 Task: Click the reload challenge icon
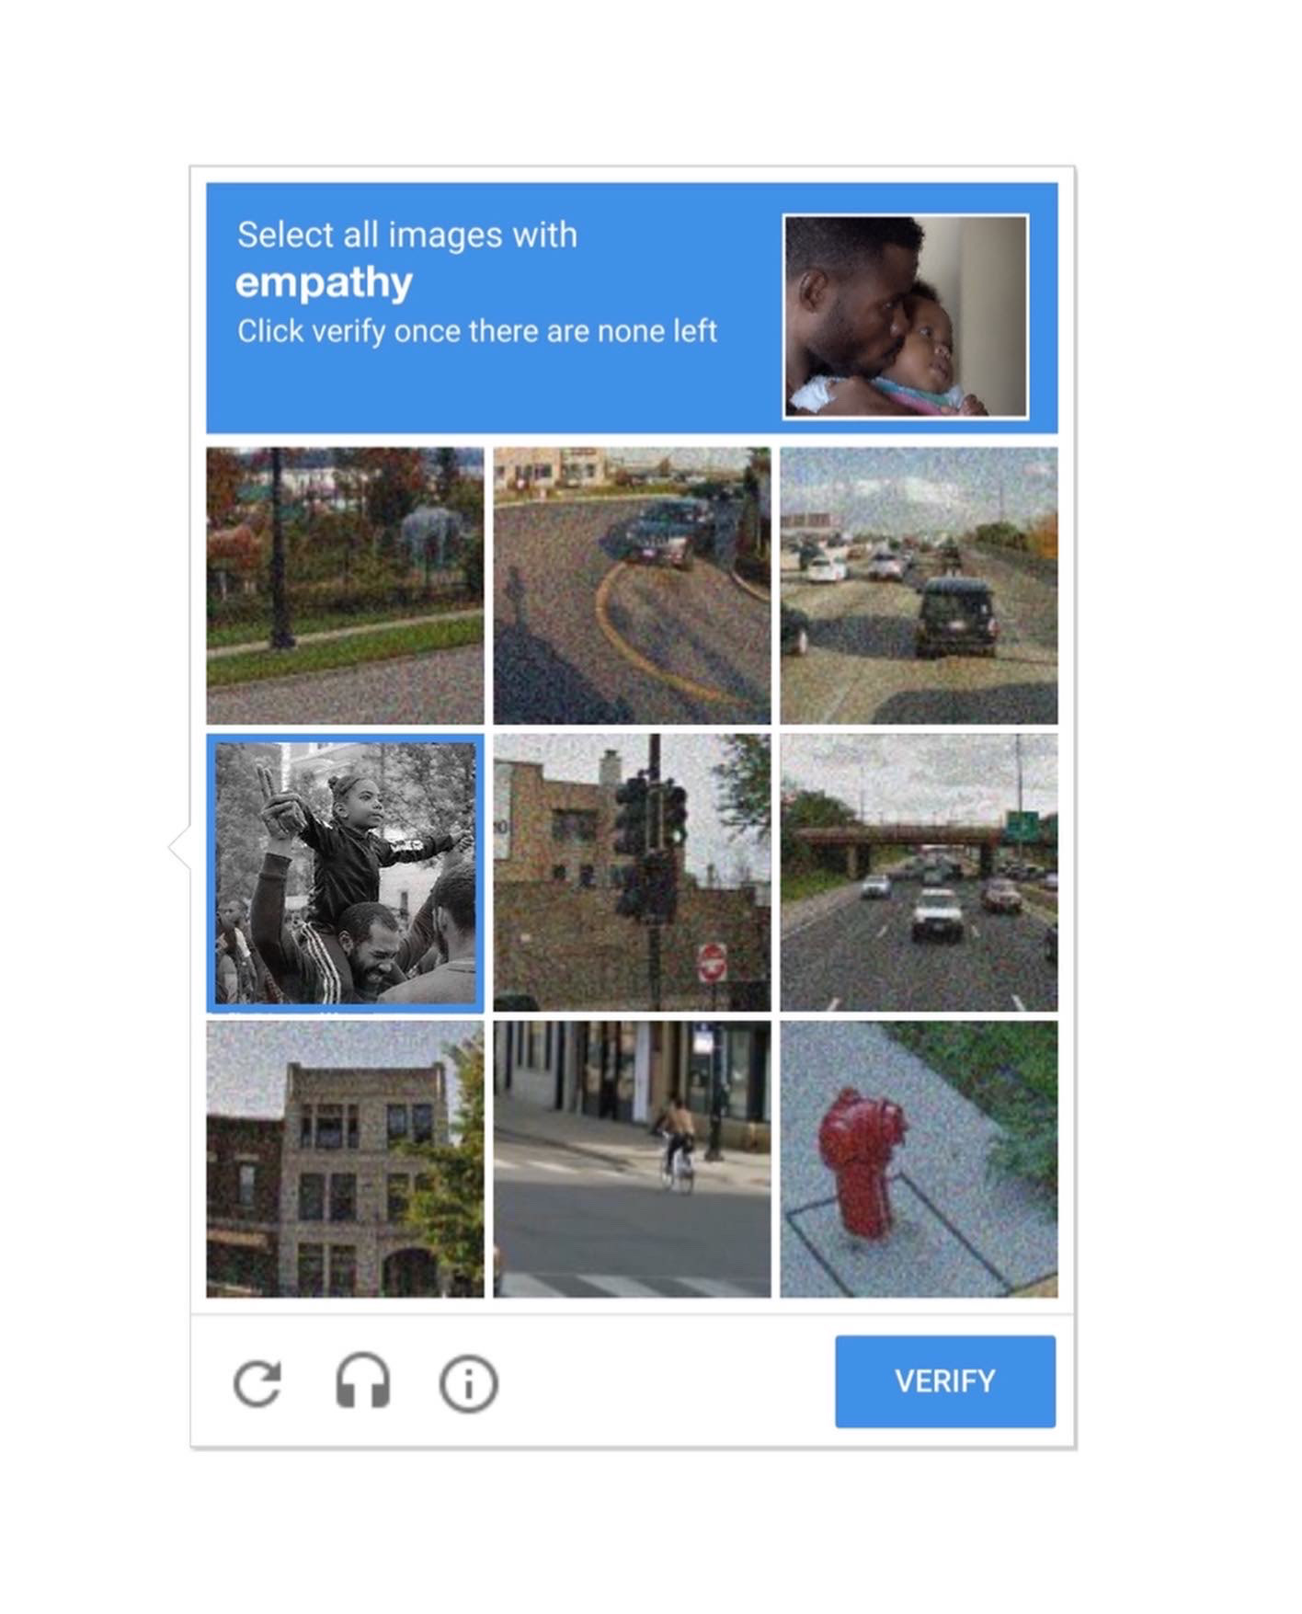tap(257, 1382)
